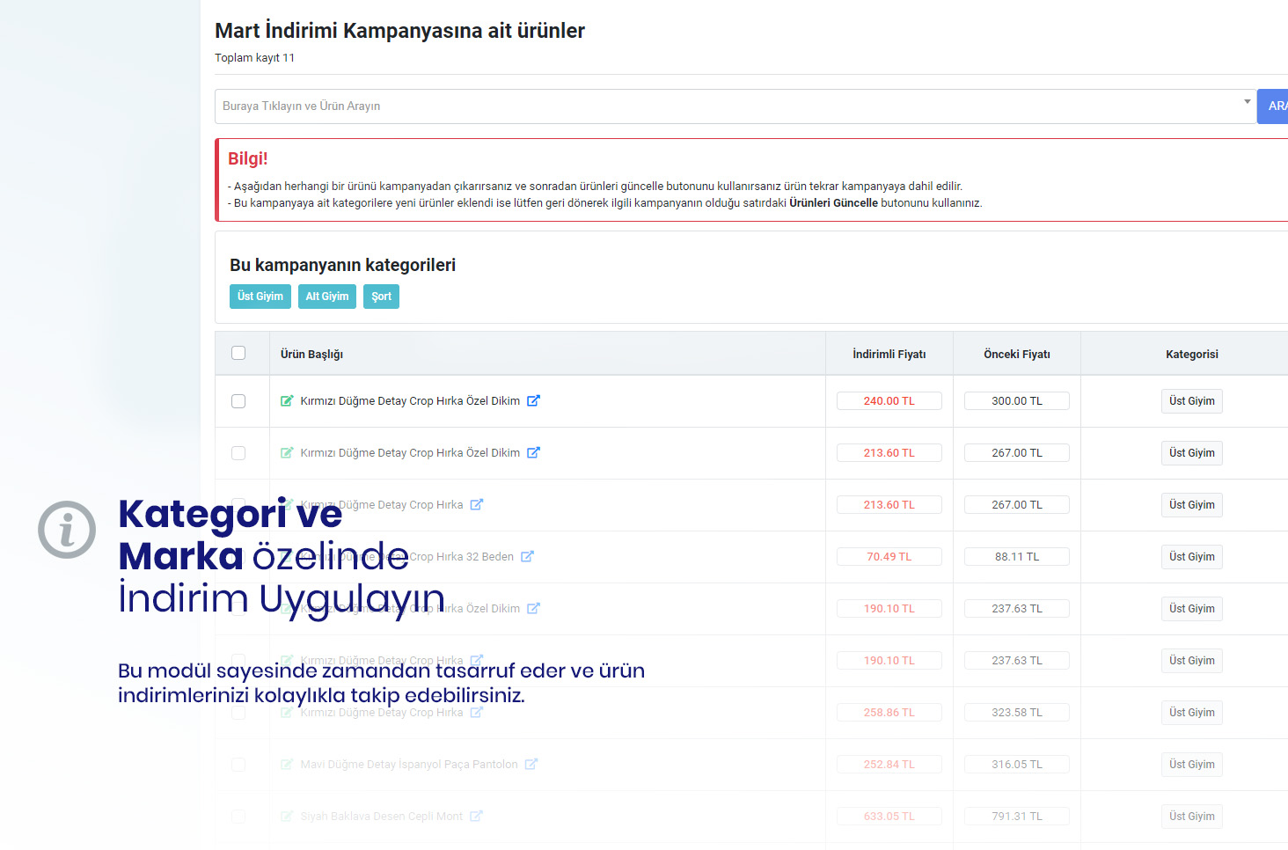Open external link for Siyah Baklava Desen Cepli Mont
This screenshot has height=850, width=1288.
click(x=476, y=817)
